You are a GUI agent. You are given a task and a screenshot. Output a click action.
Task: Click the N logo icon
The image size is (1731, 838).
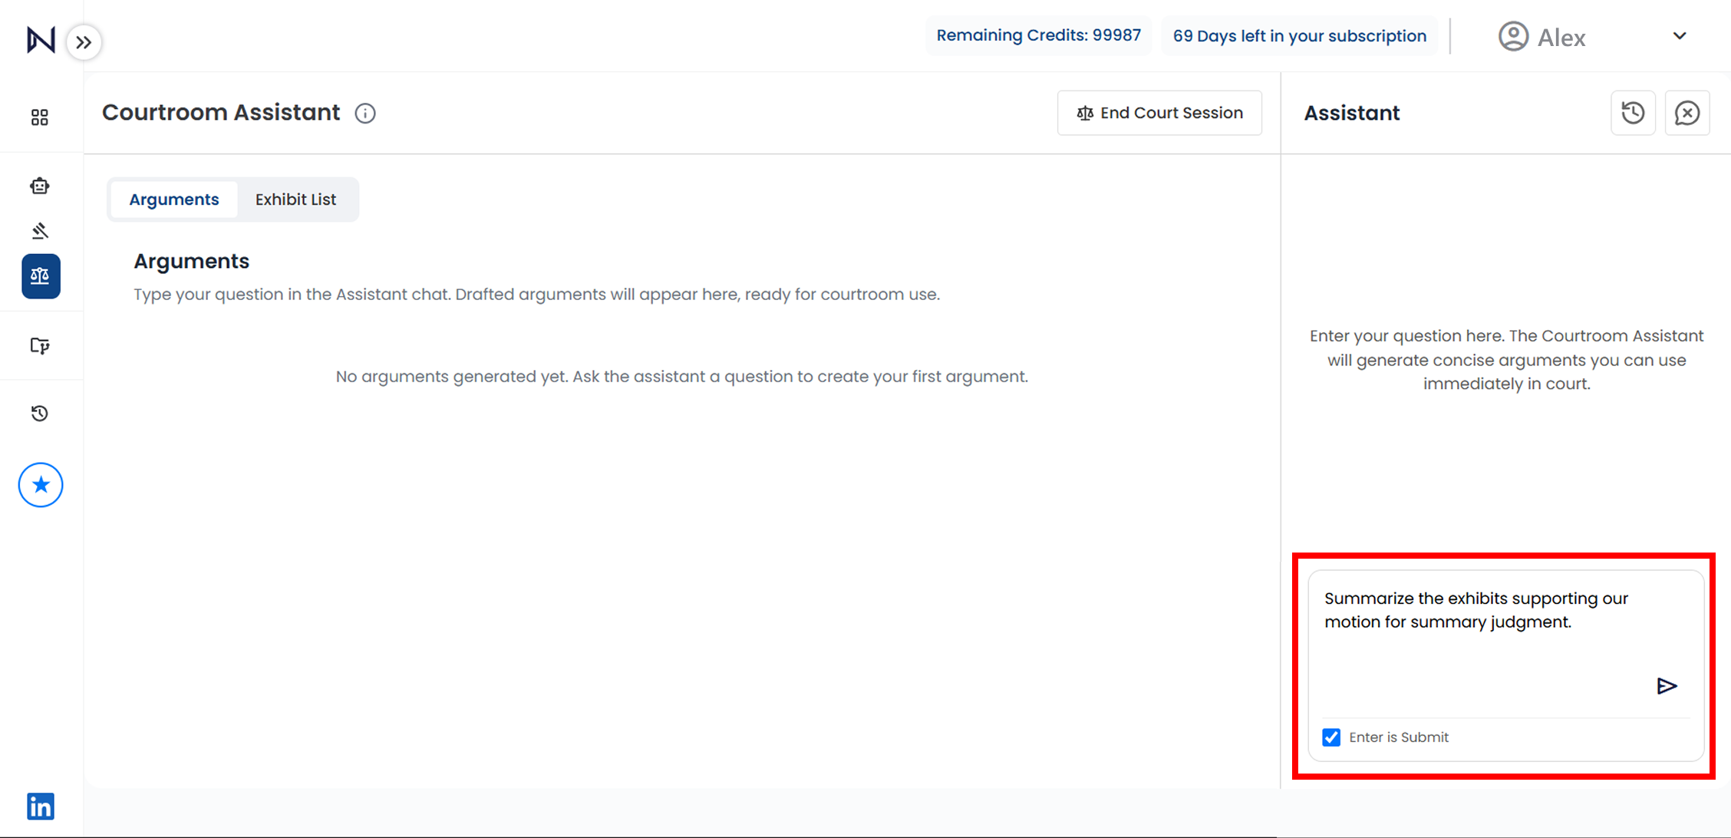[x=41, y=40]
